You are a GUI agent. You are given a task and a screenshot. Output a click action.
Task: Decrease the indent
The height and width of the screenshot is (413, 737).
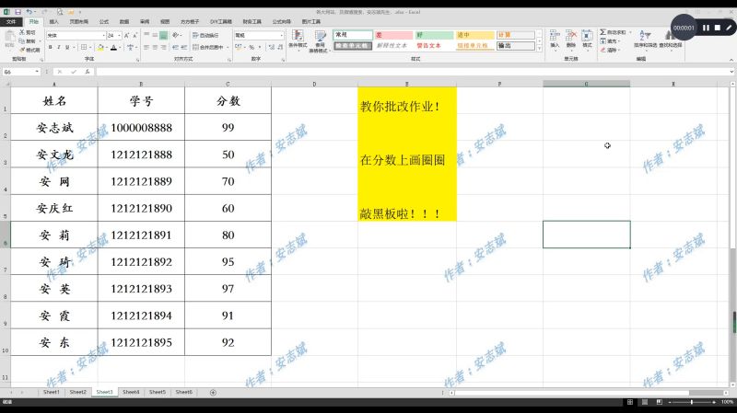175,48
